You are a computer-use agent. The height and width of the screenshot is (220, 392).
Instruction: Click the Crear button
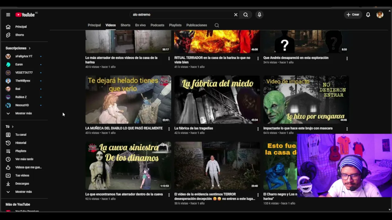(x=353, y=15)
